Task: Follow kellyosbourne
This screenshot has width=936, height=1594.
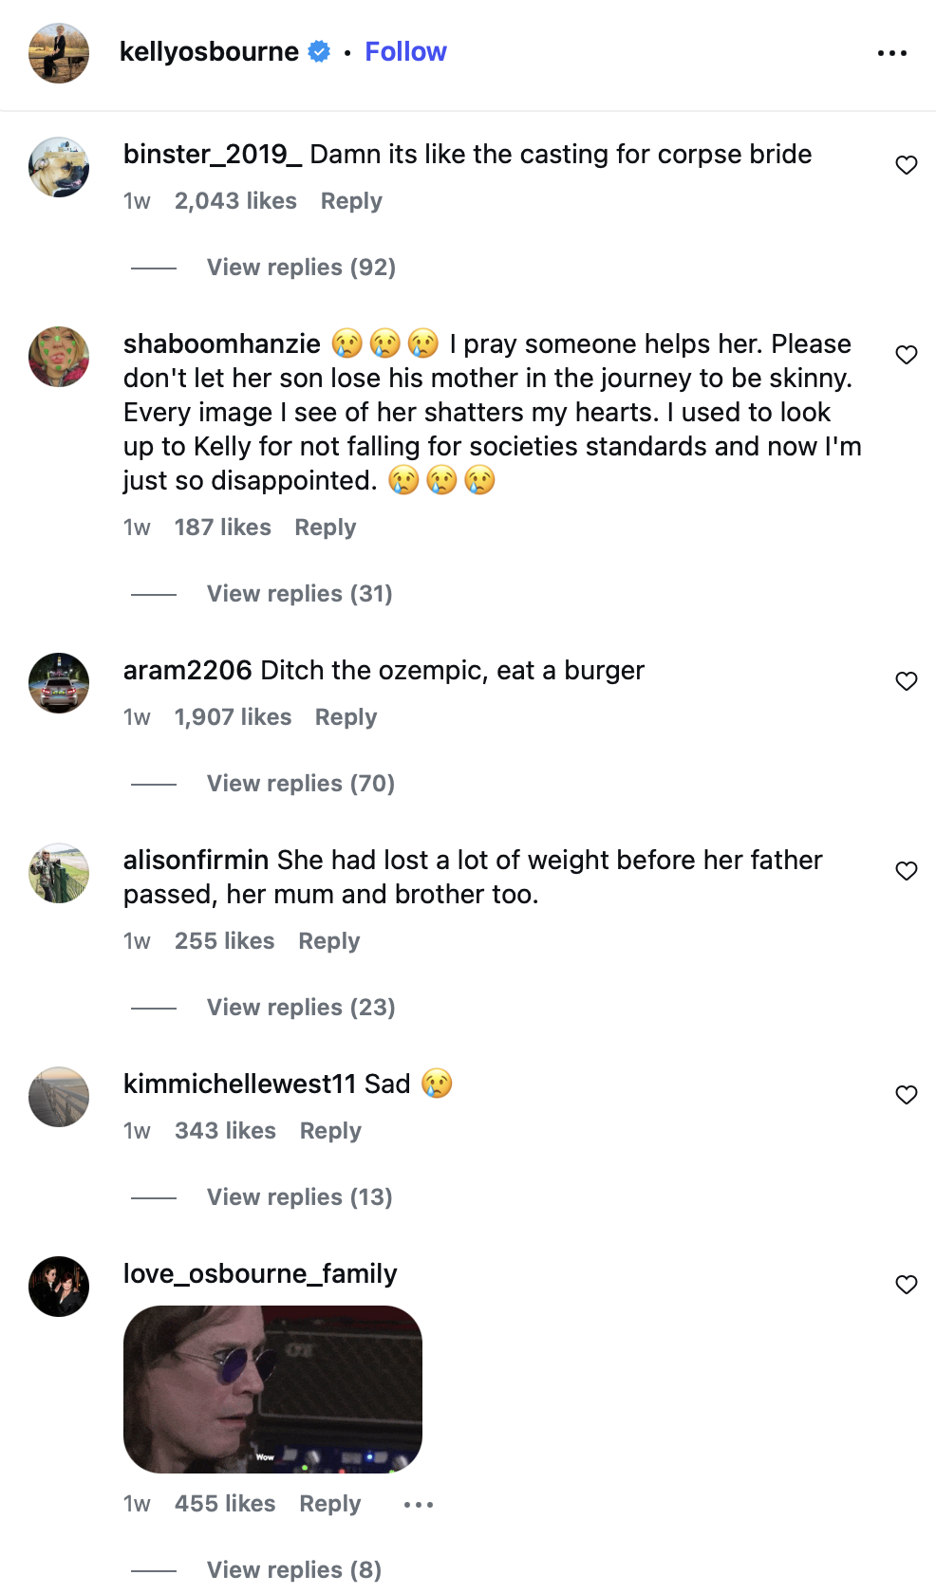Action: [405, 51]
